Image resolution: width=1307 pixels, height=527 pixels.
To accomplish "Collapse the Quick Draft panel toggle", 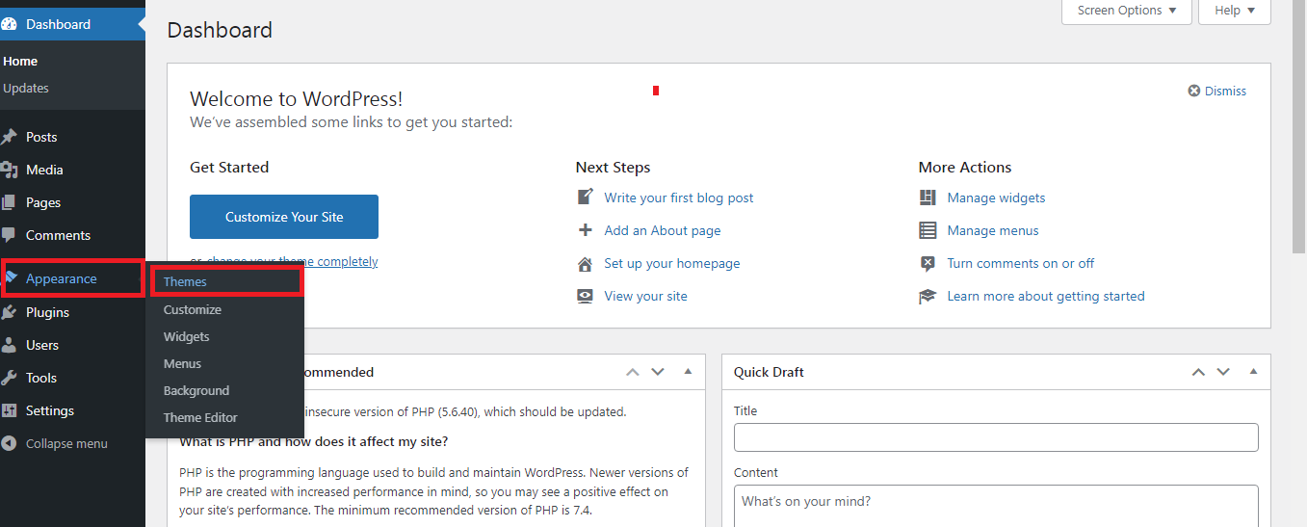I will 1253,372.
